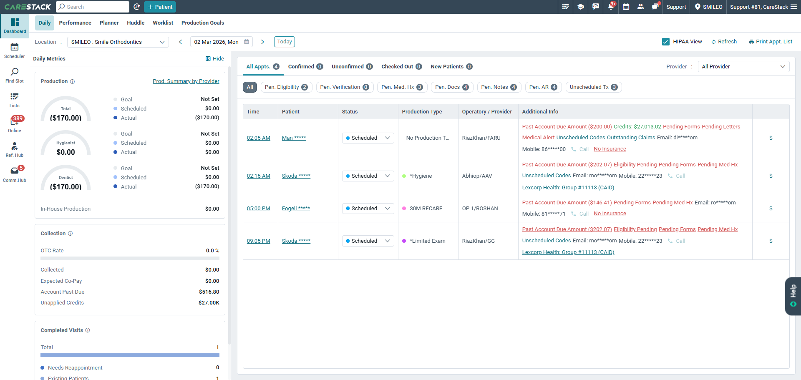The width and height of the screenshot is (801, 380).
Task: Click the patient Search field
Action: [x=93, y=7]
